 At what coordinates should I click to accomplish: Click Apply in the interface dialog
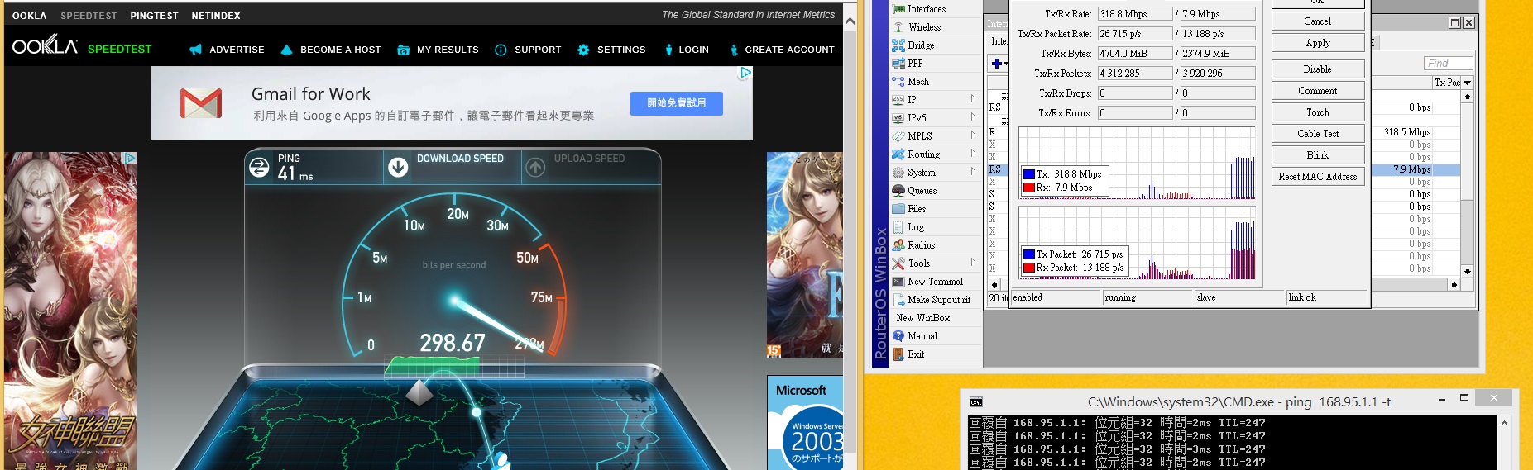1318,43
